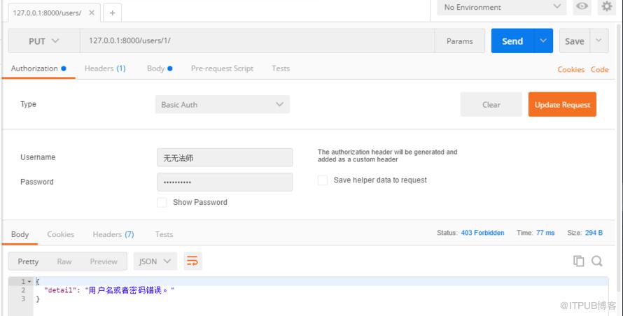
Task: Enable the Show Password checkbox
Action: coord(162,203)
